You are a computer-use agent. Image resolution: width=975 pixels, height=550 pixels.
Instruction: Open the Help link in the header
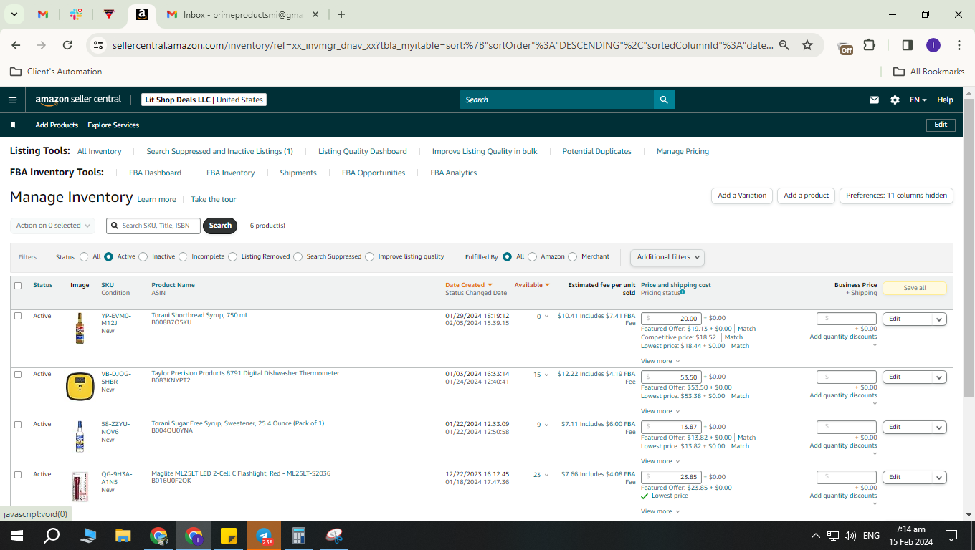(x=945, y=100)
